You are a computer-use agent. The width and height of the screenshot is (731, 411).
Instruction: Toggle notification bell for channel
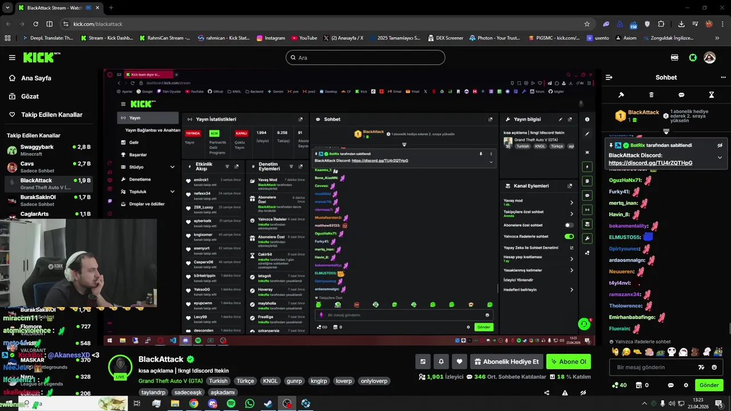tap(441, 361)
